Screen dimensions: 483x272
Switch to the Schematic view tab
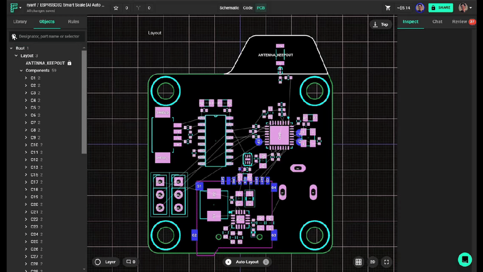point(229,8)
